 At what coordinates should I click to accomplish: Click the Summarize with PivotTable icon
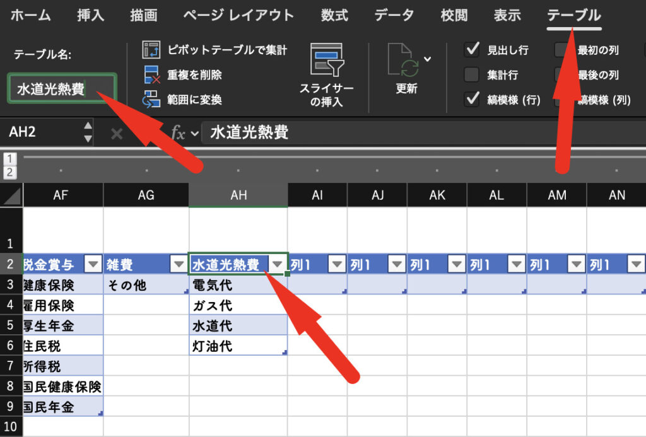[x=151, y=50]
